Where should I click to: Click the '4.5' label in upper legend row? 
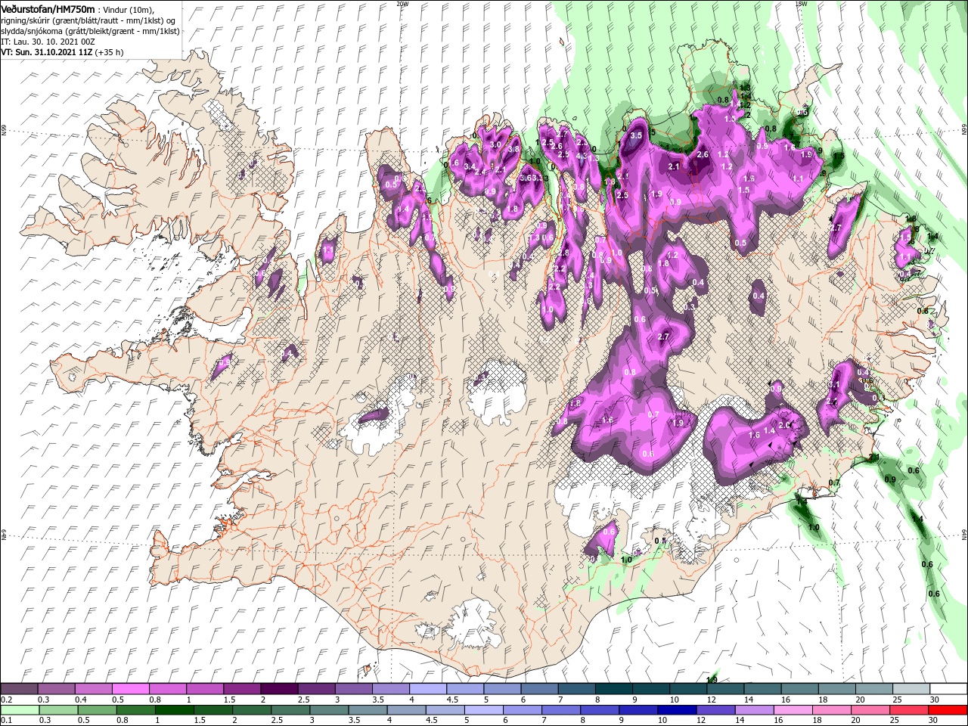[452, 700]
